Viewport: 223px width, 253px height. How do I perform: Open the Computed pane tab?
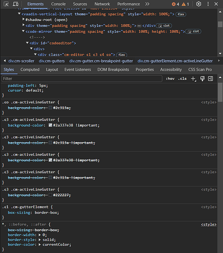click(30, 70)
